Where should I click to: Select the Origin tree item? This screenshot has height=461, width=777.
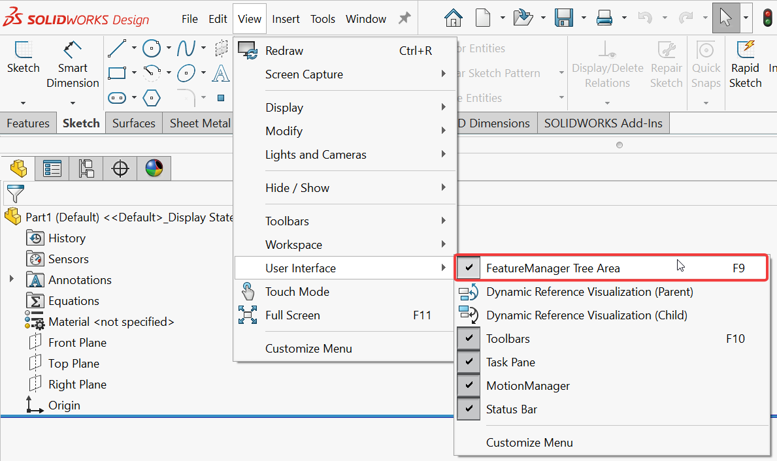click(64, 405)
